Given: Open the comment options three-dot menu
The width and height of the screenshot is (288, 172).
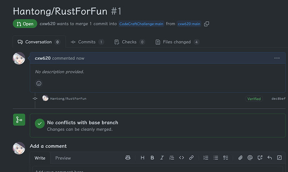Looking at the screenshot, I should pyautogui.click(x=277, y=58).
